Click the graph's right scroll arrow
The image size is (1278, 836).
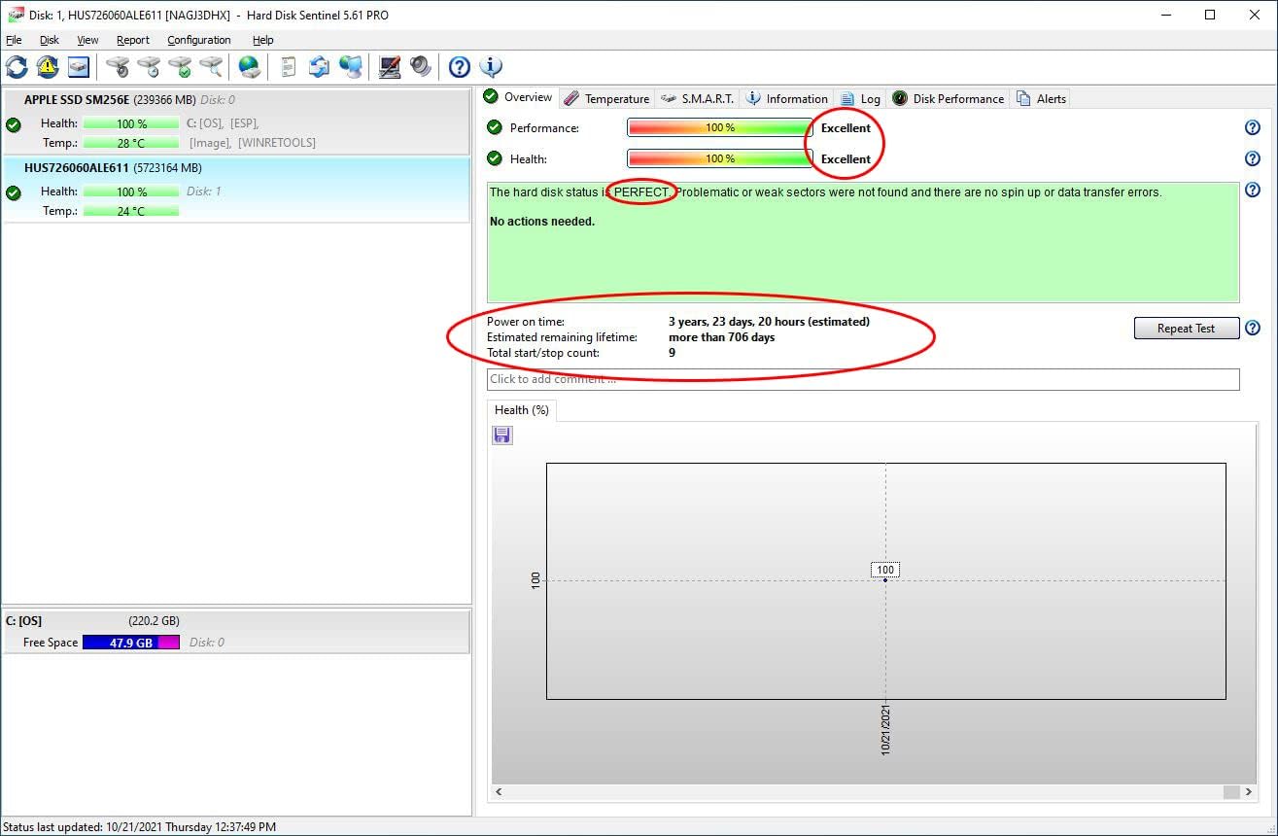(1250, 792)
